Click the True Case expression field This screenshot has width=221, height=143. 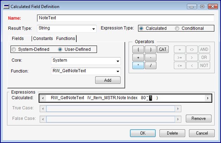coord(110,109)
